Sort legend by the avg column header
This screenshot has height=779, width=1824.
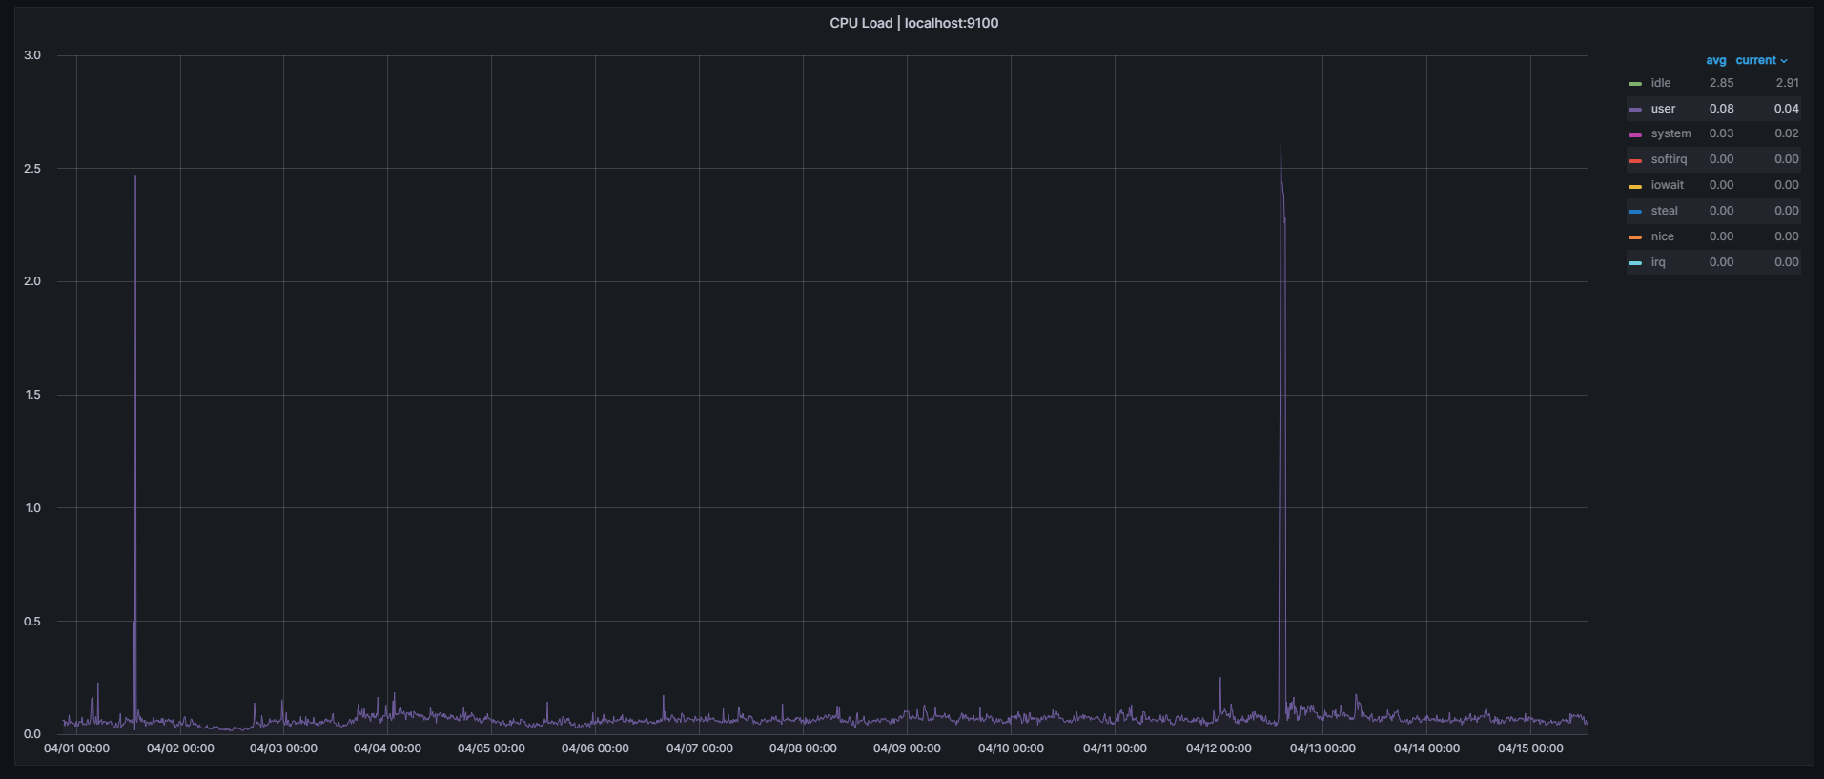point(1715,60)
